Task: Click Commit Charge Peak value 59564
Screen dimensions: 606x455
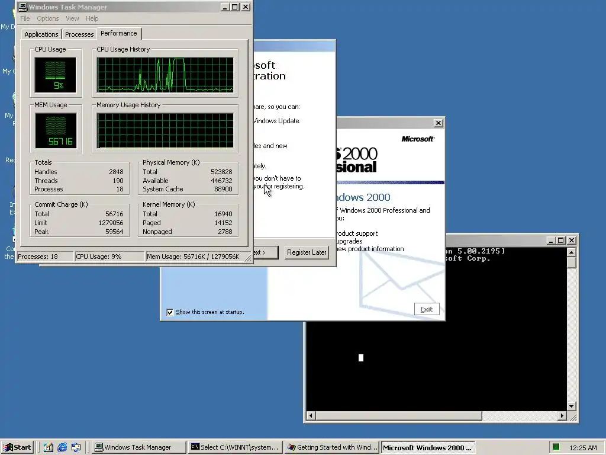Action: (114, 232)
